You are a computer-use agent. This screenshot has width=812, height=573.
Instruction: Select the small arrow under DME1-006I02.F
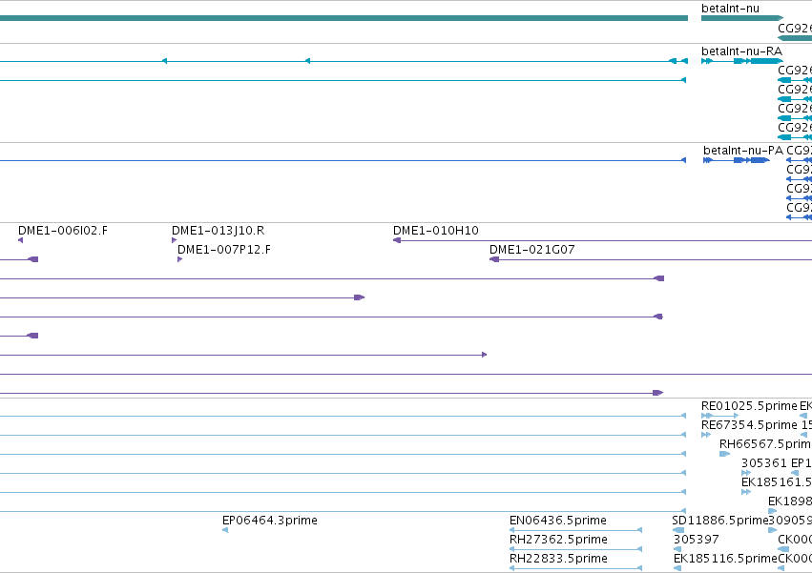click(20, 240)
